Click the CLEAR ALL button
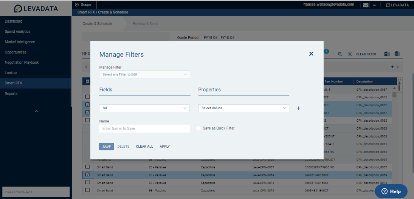414x199 pixels. (x=144, y=147)
